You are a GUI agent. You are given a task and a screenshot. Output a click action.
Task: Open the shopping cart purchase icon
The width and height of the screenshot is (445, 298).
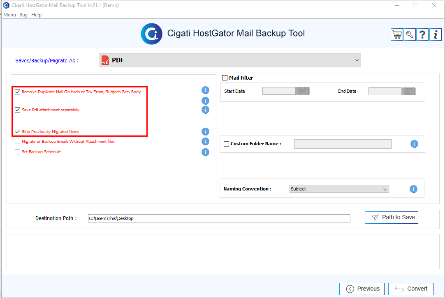click(x=397, y=34)
